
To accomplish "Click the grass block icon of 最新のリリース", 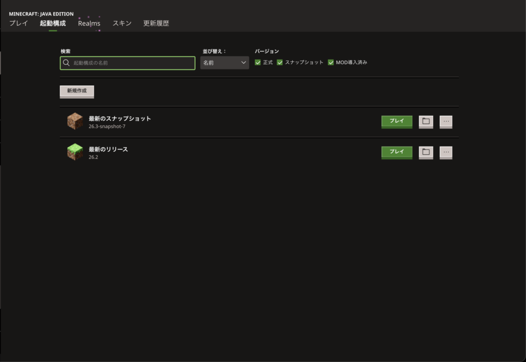I will 75,152.
